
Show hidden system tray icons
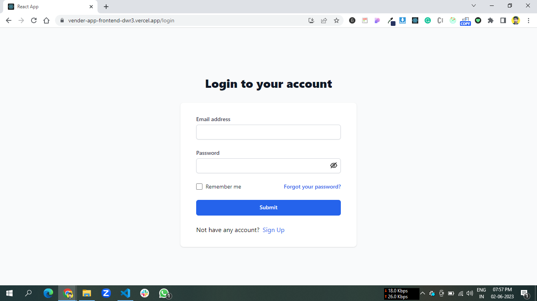423,293
